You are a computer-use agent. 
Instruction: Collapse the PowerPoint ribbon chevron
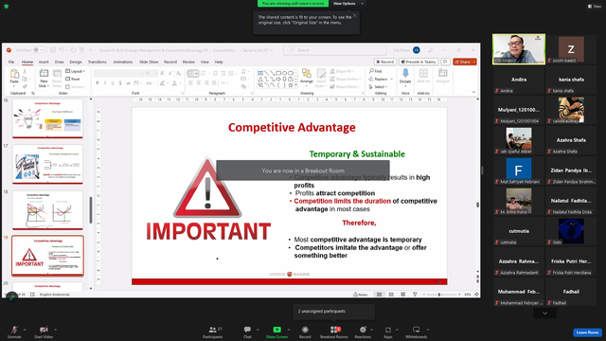tap(473, 92)
